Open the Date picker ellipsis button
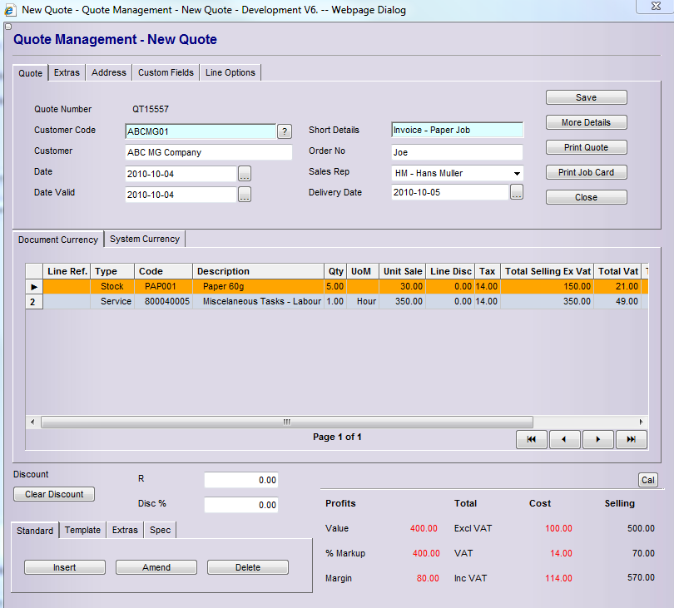 [x=245, y=174]
